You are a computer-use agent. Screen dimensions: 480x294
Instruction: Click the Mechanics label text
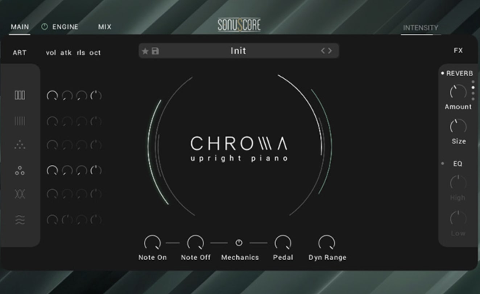click(240, 257)
